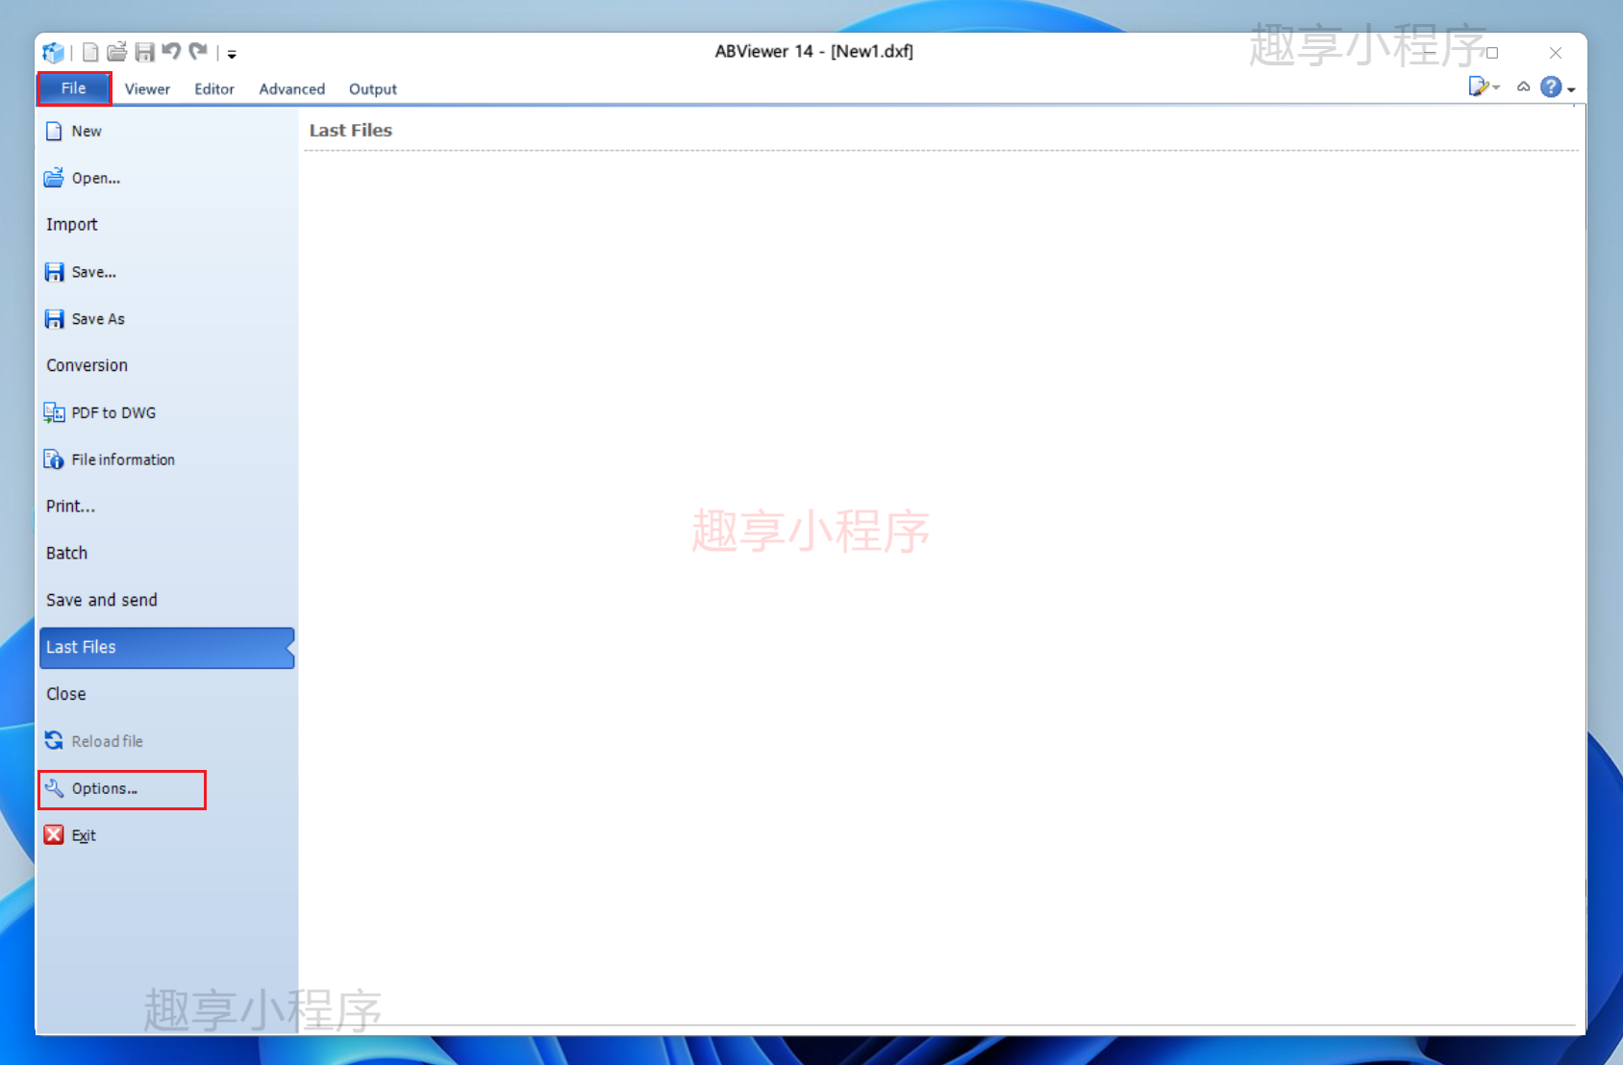
Task: Click the blue Help question mark icon
Action: 1551,87
